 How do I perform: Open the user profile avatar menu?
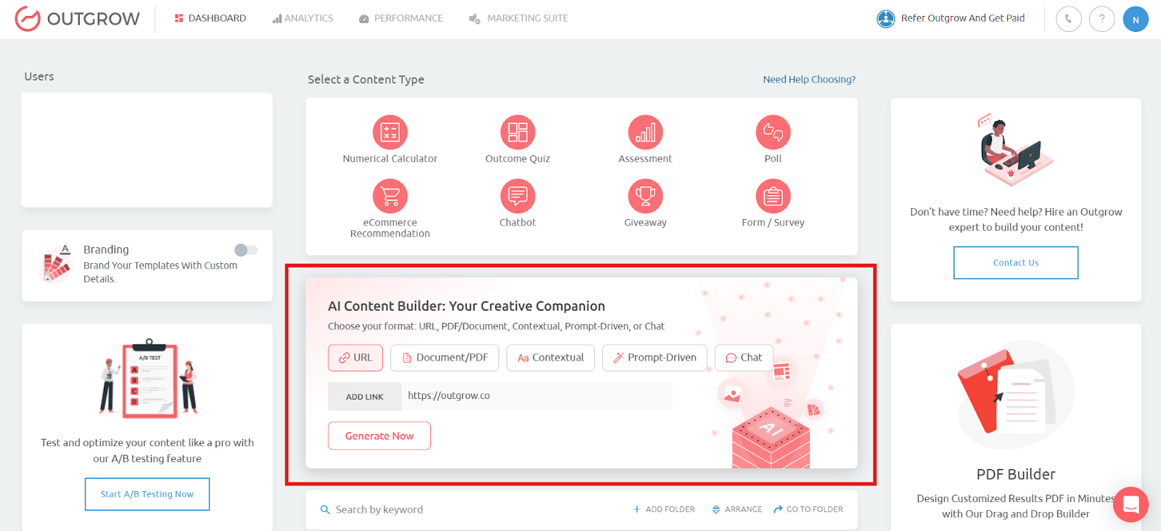(x=1136, y=20)
